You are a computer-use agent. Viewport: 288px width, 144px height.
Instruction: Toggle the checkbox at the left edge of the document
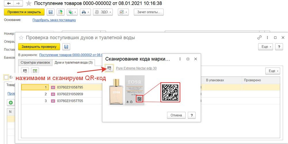[6, 77]
